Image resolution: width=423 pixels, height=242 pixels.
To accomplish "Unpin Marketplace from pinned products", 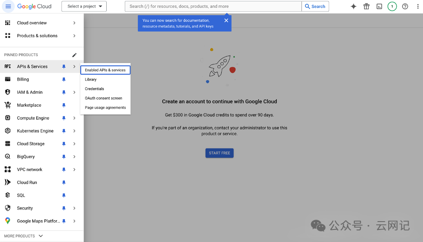I will (64, 105).
